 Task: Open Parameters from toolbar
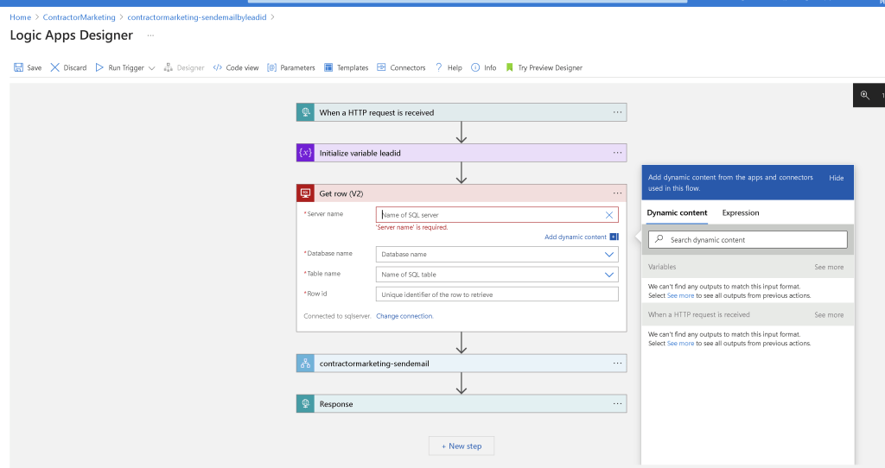coord(291,67)
